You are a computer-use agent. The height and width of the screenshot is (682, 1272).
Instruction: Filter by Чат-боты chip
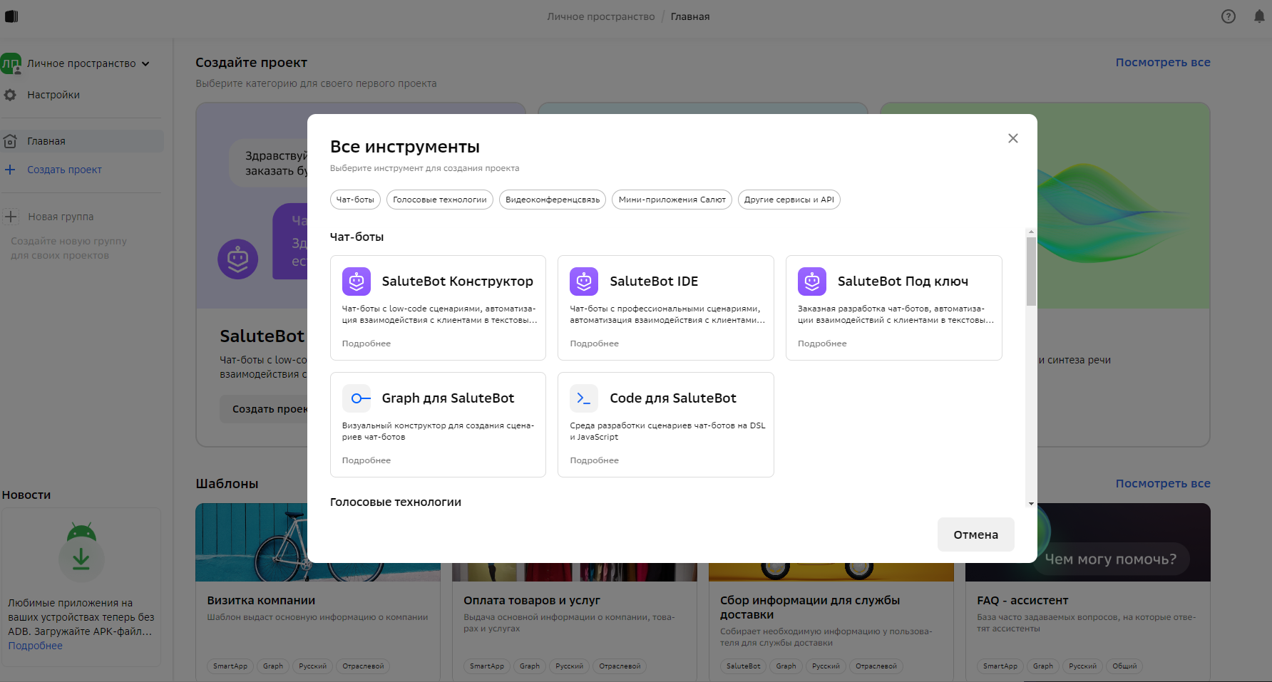(x=355, y=200)
